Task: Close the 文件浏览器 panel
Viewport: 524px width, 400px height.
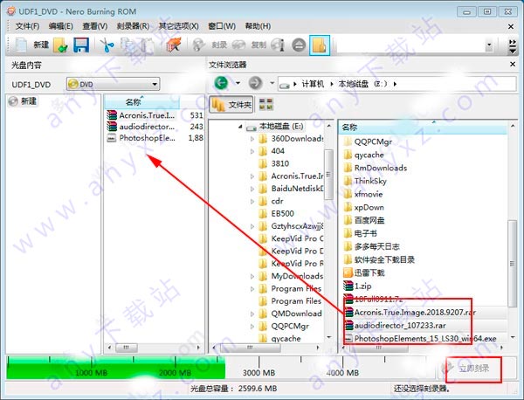Action: [513, 64]
